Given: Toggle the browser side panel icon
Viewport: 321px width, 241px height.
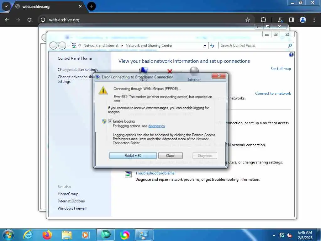Looking at the screenshot, I should click(292, 20).
